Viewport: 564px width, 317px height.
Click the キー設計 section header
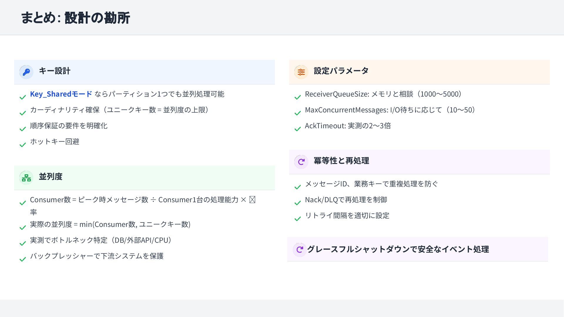[55, 71]
